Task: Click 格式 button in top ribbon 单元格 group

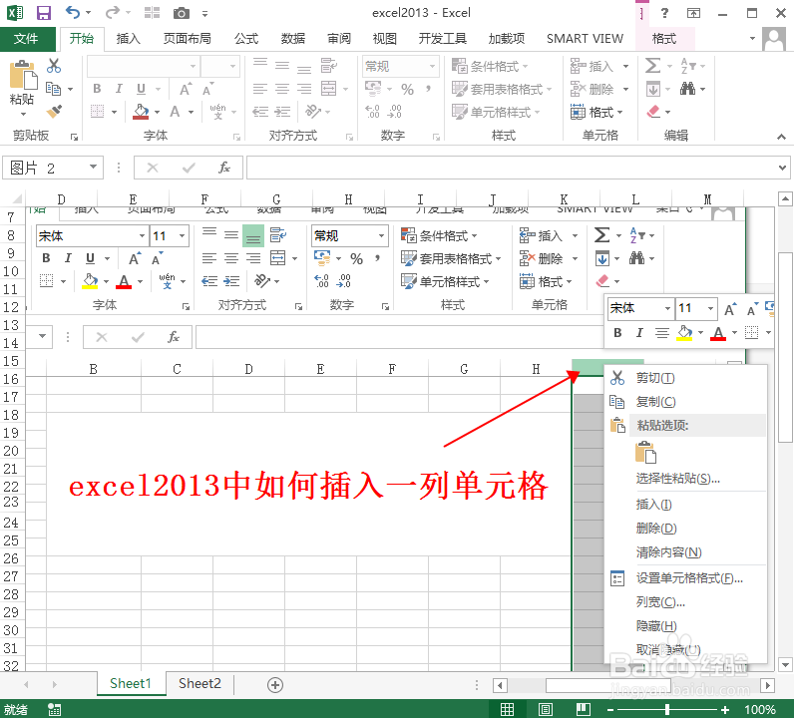Action: click(596, 112)
